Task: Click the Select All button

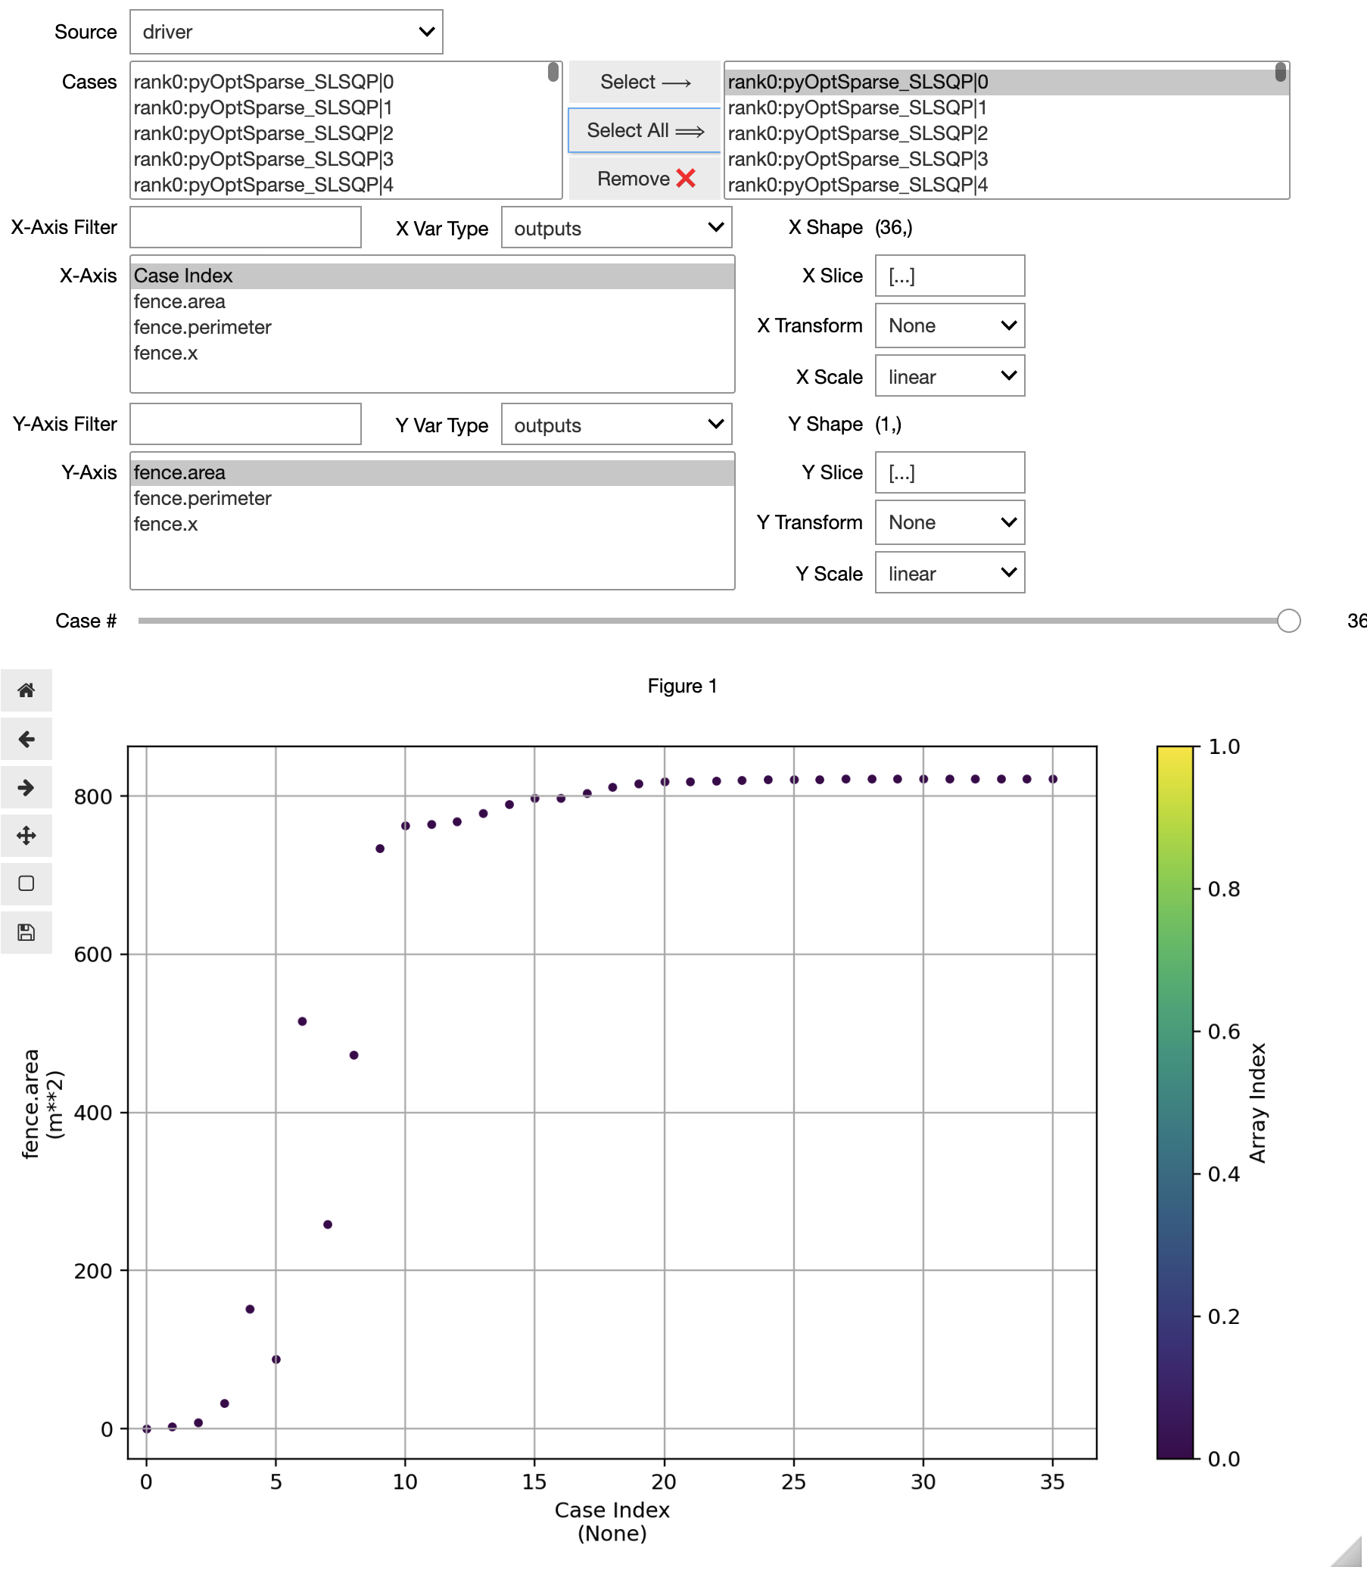Action: coord(645,130)
